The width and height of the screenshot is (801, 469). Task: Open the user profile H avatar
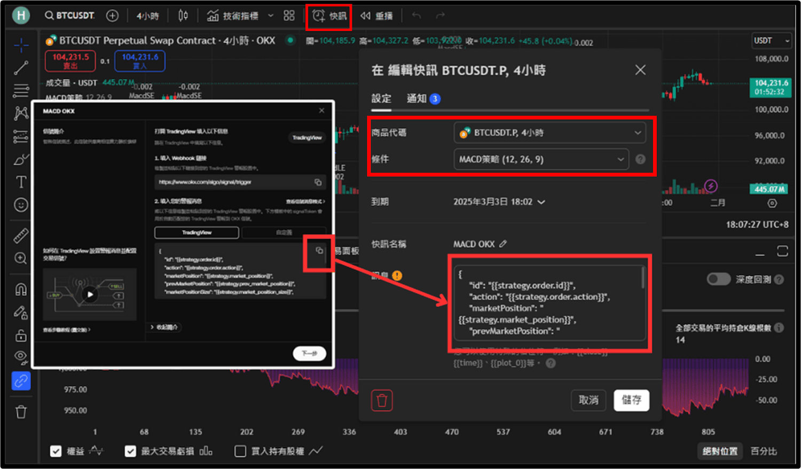coord(21,15)
